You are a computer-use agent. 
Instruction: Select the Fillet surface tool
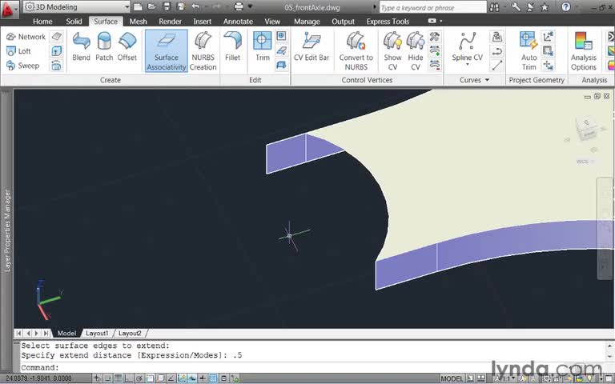tap(232, 46)
